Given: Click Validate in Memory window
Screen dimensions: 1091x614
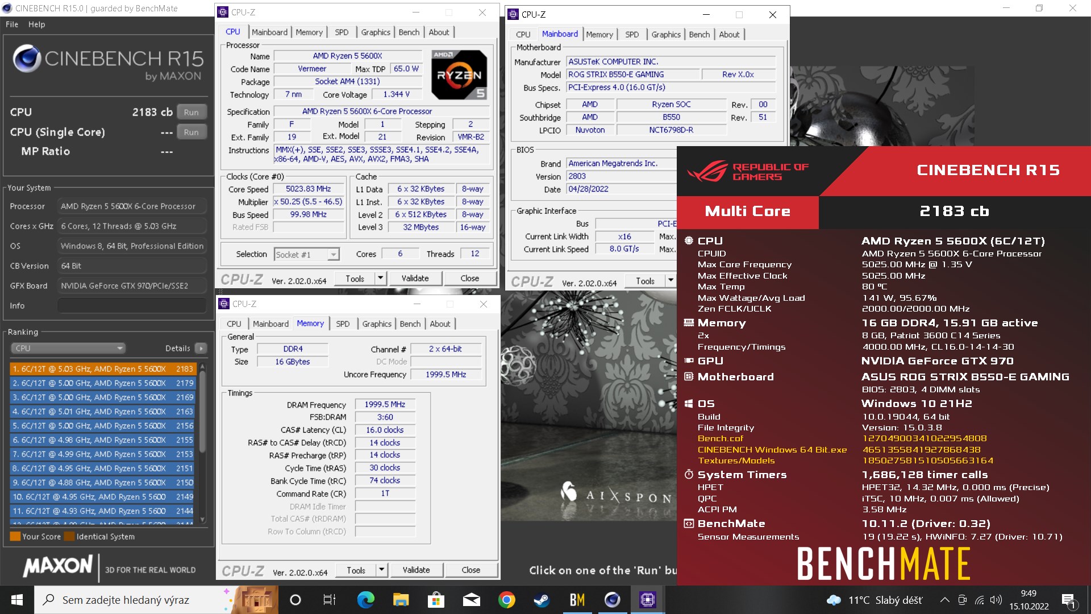Looking at the screenshot, I should (417, 570).
